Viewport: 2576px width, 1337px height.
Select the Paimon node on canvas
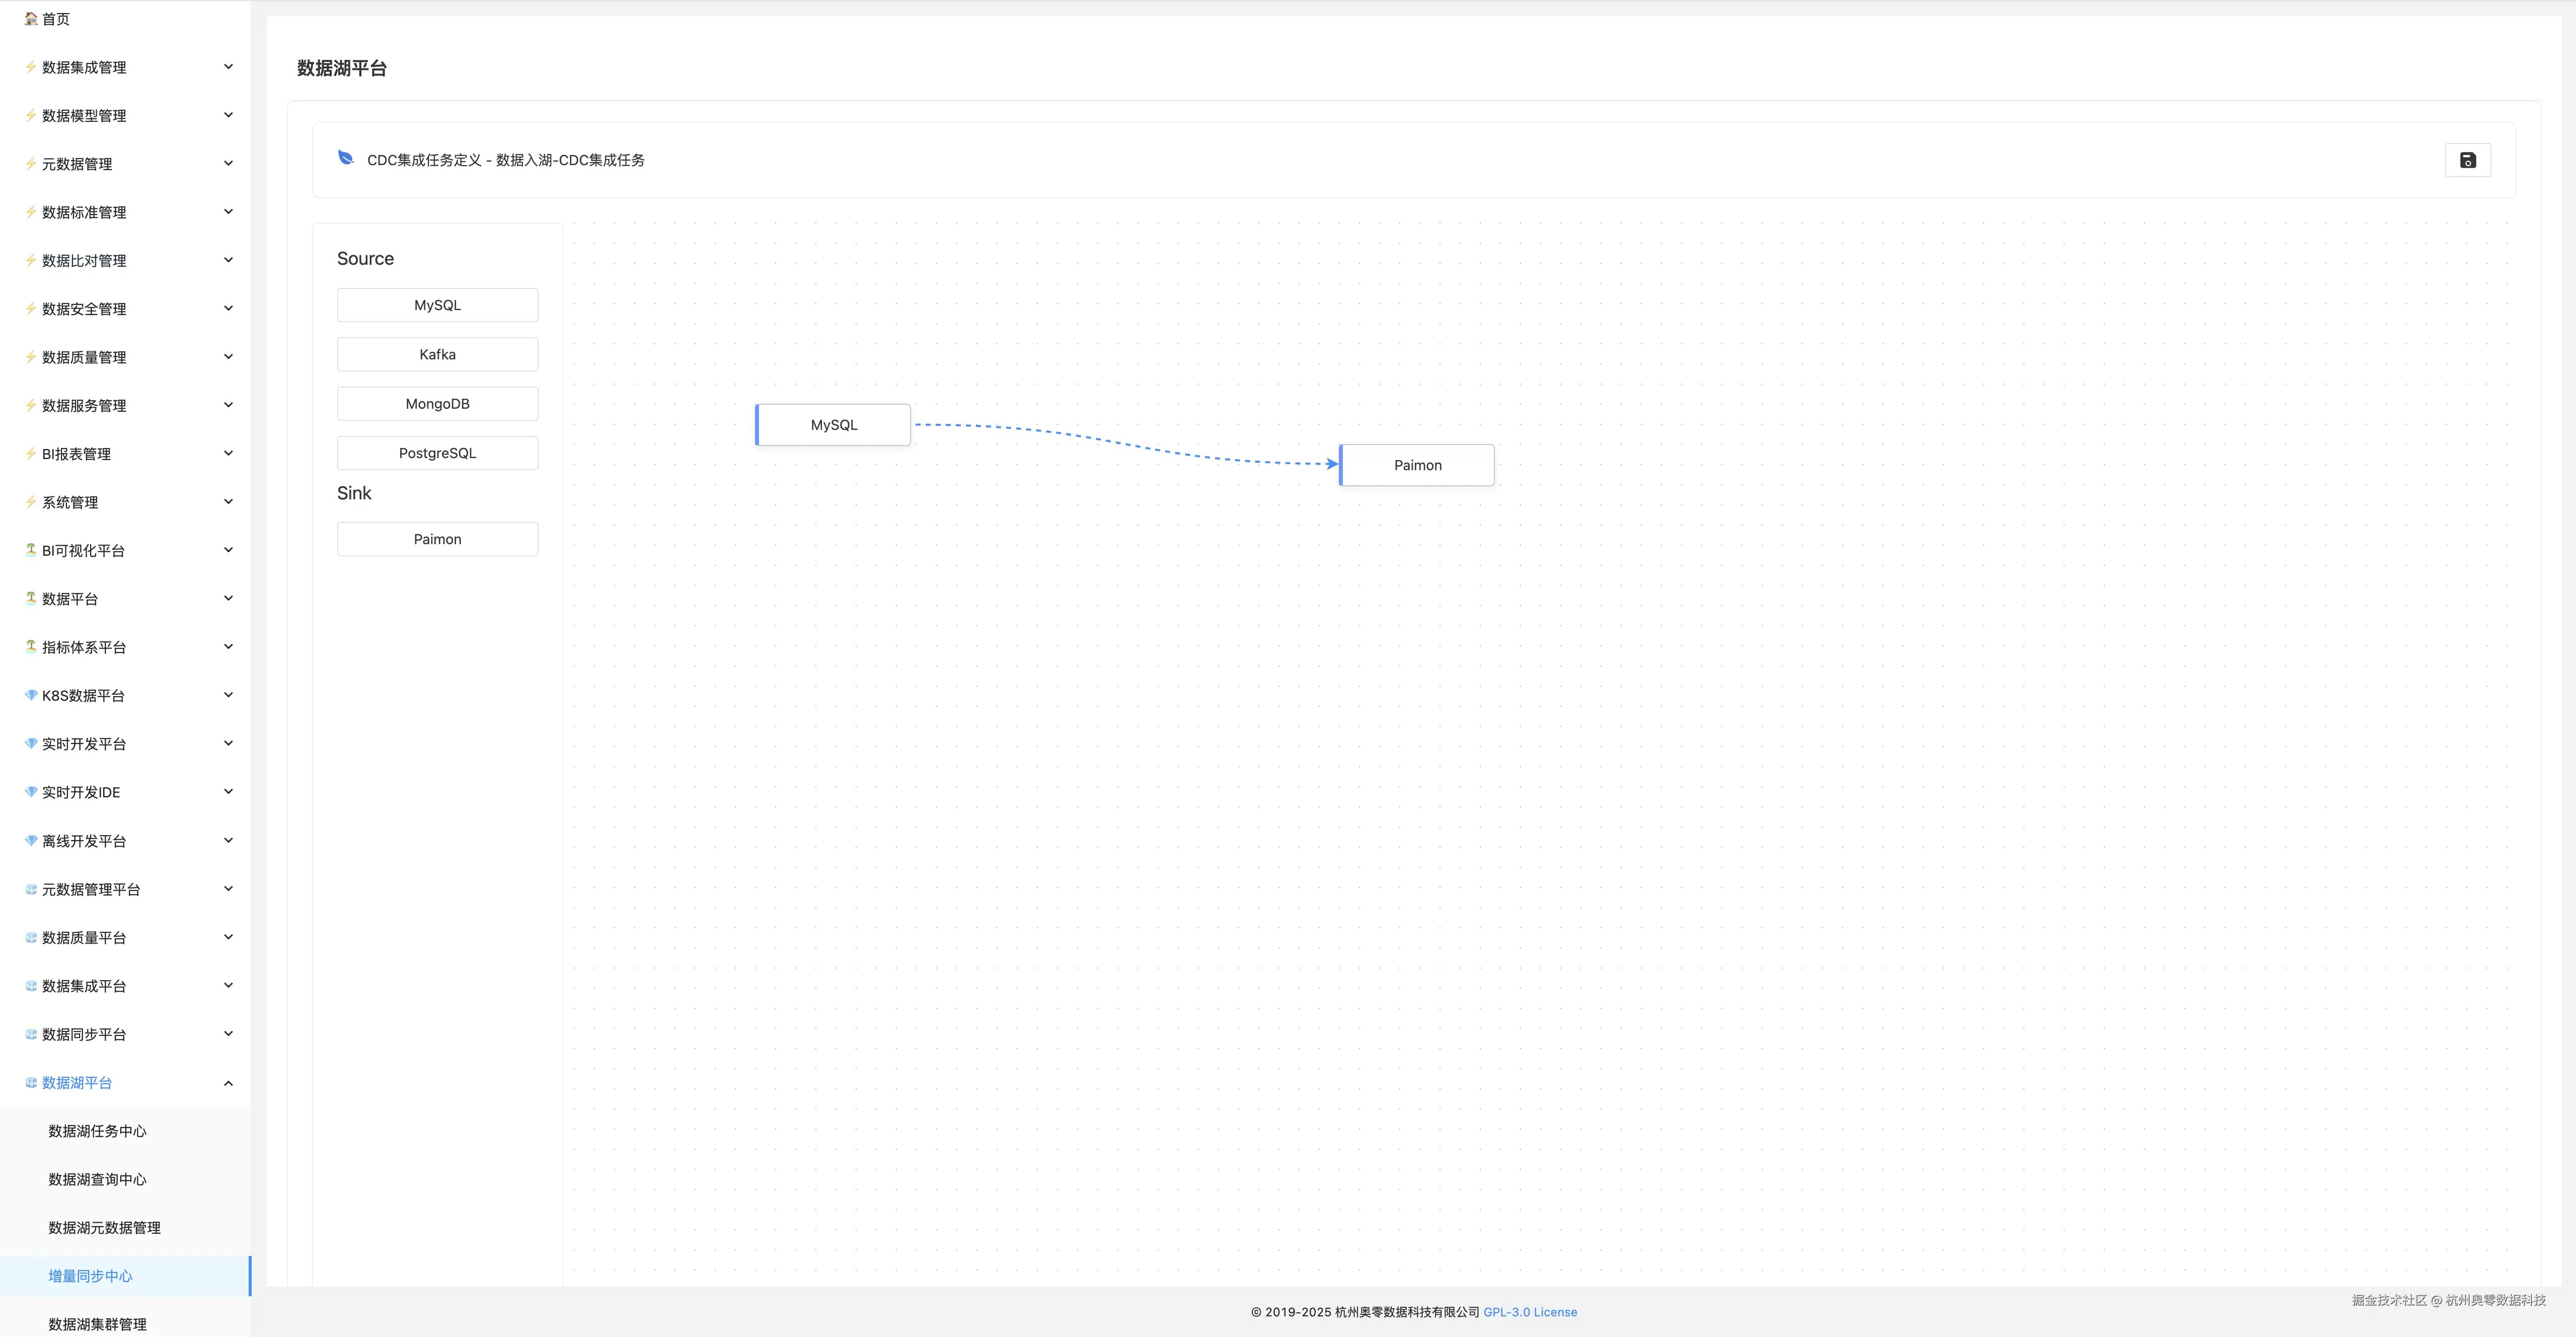(1417, 465)
